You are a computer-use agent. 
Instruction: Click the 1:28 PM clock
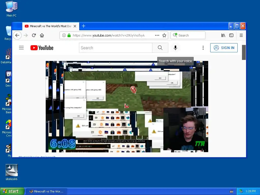[251, 191]
